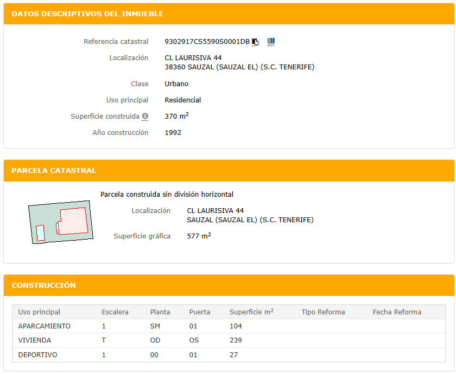Click the APARCAMIENTO table row cell

[44, 326]
